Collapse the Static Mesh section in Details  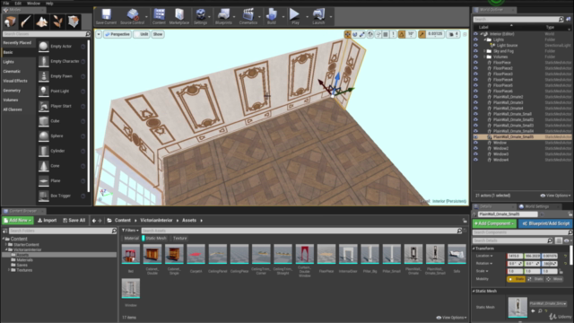coord(474,291)
